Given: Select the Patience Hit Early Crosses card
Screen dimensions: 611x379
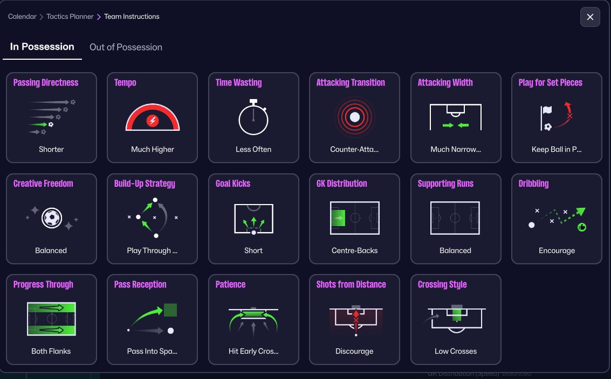Looking at the screenshot, I should click(253, 319).
